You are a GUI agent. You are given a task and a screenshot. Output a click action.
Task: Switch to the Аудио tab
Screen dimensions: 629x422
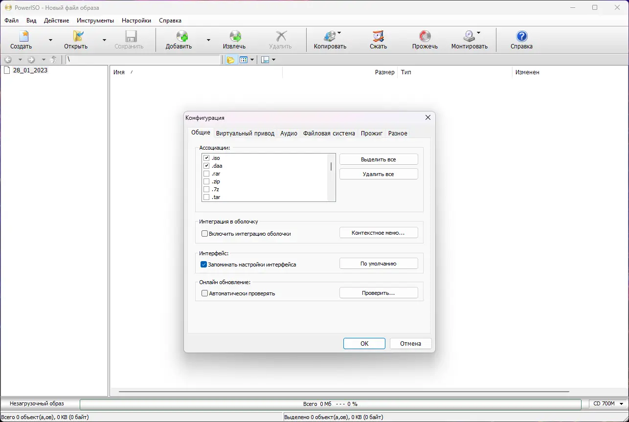point(289,133)
